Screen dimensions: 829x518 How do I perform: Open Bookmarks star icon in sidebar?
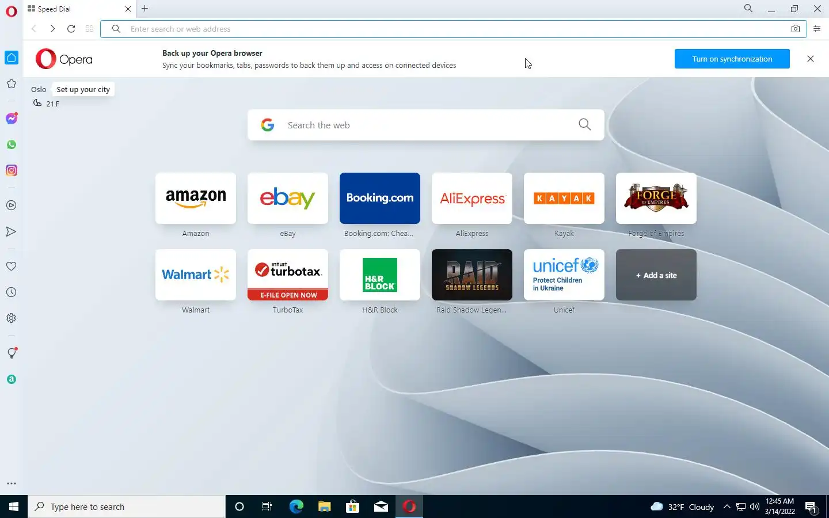[12, 84]
